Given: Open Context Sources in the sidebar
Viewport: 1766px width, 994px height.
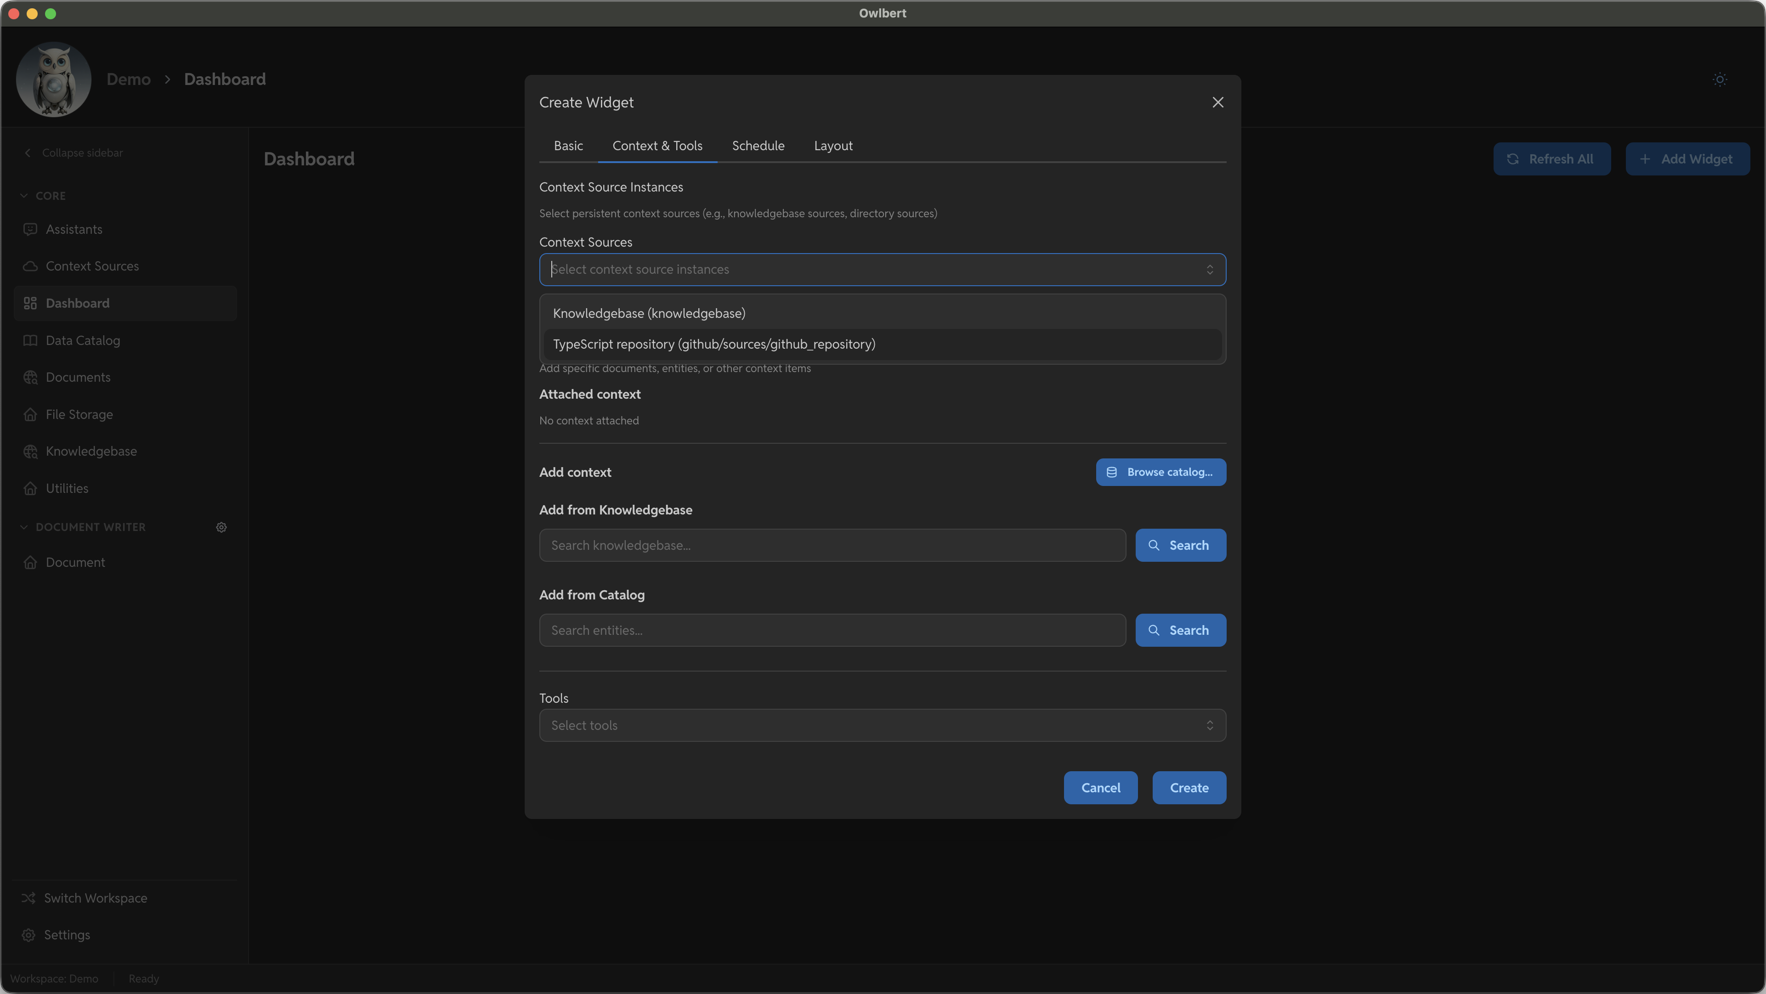Looking at the screenshot, I should coord(92,266).
